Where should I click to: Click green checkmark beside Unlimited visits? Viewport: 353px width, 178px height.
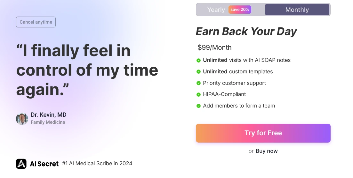[x=198, y=60]
